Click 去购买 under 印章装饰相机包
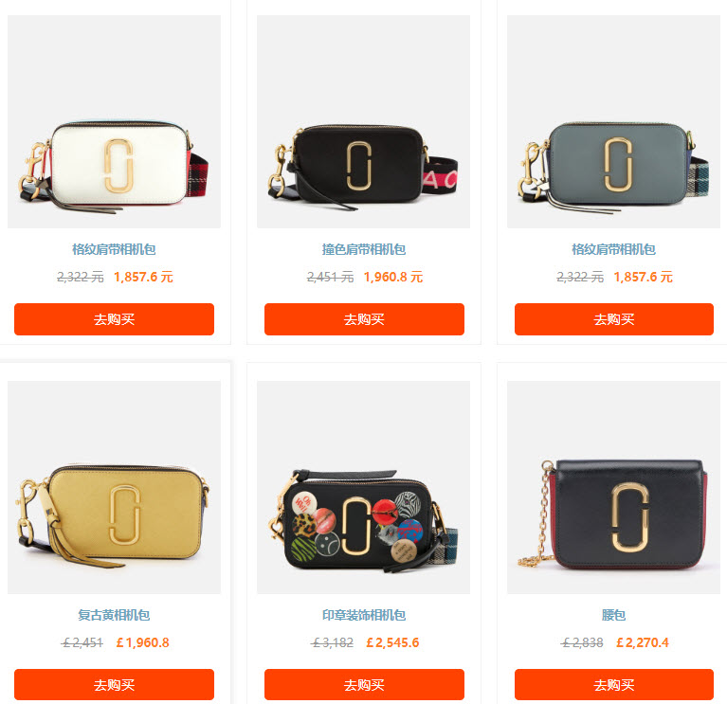727x704 pixels. [x=364, y=684]
